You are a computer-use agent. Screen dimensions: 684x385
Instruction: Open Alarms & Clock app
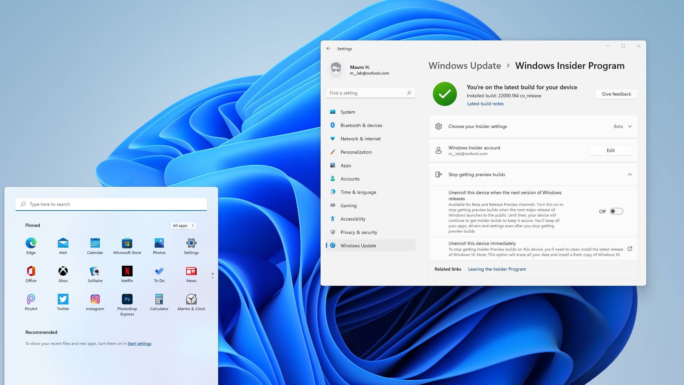click(191, 299)
